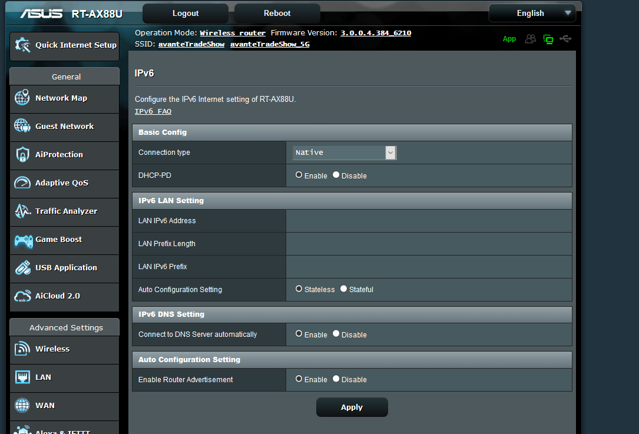
Task: Click the Quick Internet Setup wand icon
Action: [x=23, y=45]
